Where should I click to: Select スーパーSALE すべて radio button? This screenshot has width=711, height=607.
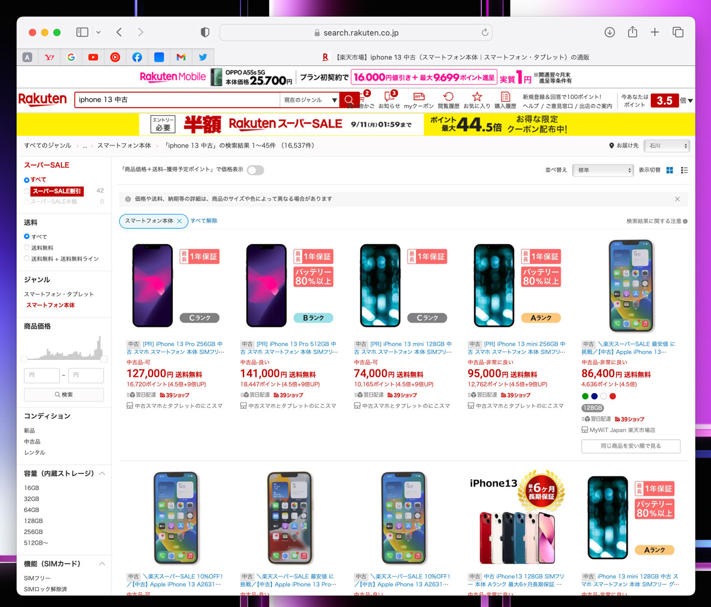pos(27,180)
